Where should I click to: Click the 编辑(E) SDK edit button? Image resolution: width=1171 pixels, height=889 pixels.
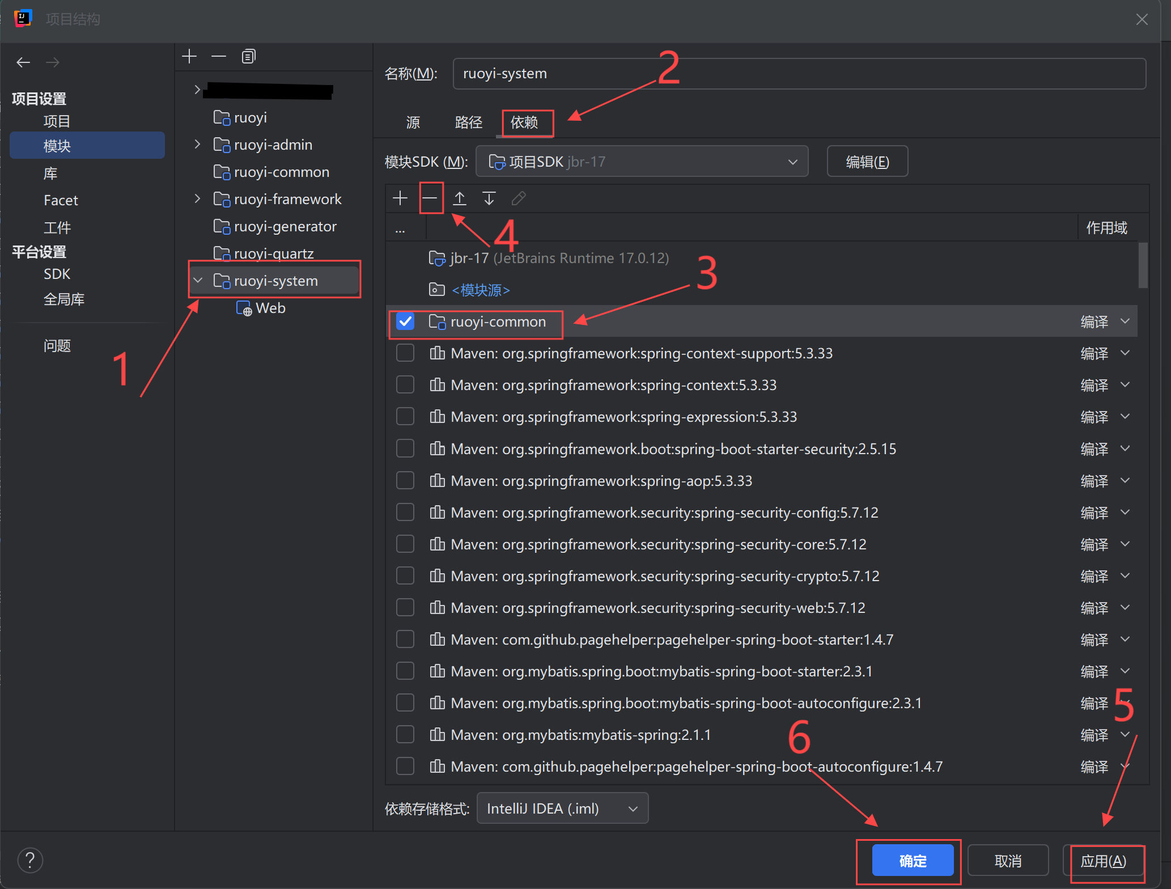point(867,162)
